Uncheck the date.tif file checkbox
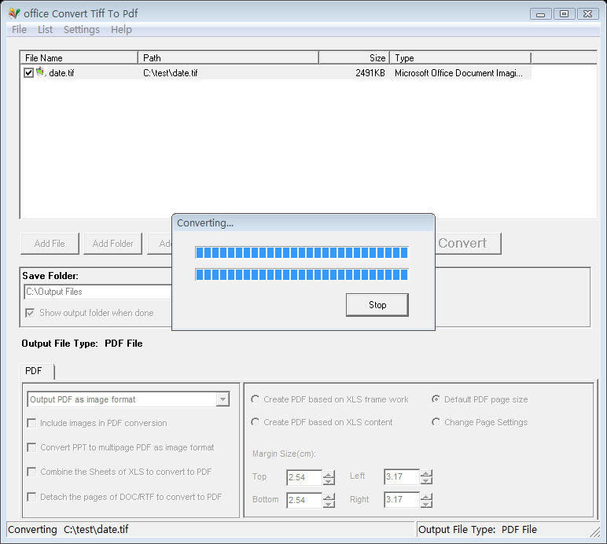The height and width of the screenshot is (544, 607). click(28, 73)
